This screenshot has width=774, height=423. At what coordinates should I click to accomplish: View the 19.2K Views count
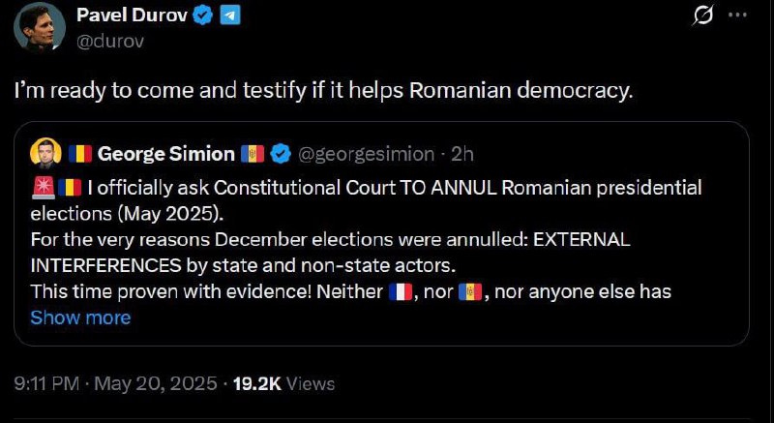point(284,383)
